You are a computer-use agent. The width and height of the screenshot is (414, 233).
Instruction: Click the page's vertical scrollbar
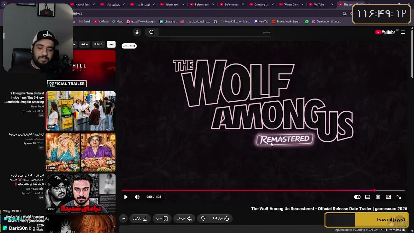412,53
